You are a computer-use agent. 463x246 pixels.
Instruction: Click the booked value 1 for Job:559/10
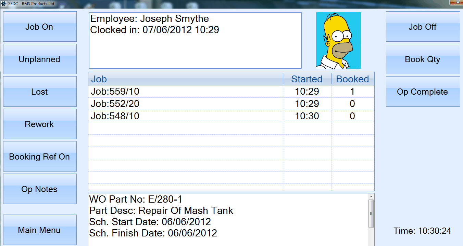click(x=352, y=92)
